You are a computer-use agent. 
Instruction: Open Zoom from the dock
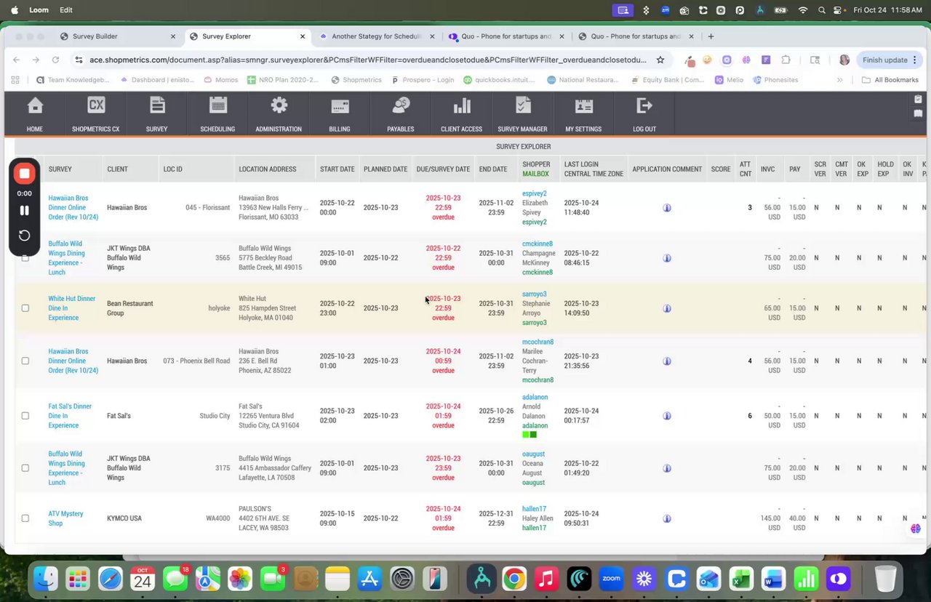coord(612,579)
